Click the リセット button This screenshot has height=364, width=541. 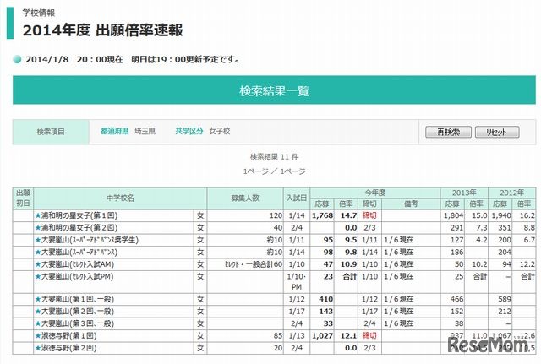point(497,132)
